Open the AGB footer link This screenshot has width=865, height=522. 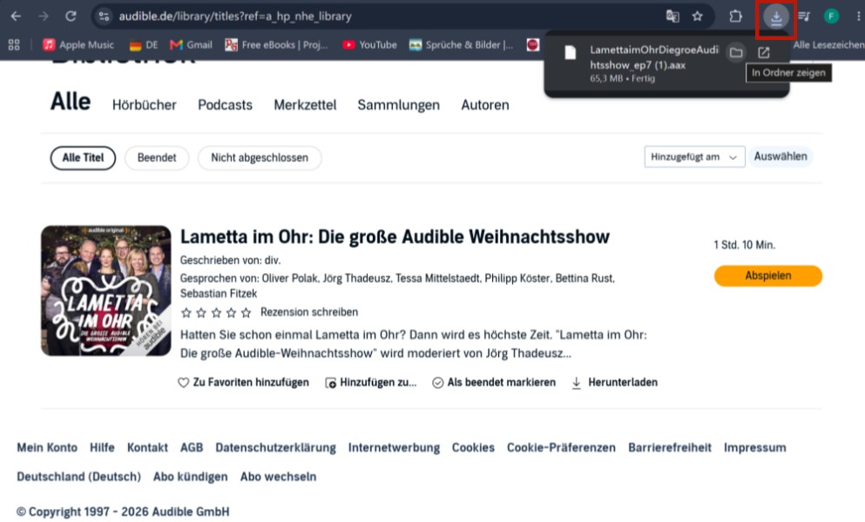click(x=192, y=447)
